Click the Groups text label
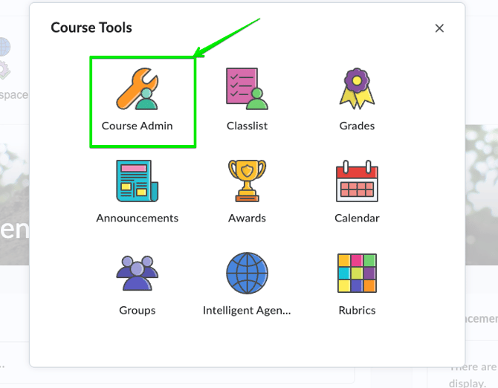The image size is (498, 388). pyautogui.click(x=138, y=310)
